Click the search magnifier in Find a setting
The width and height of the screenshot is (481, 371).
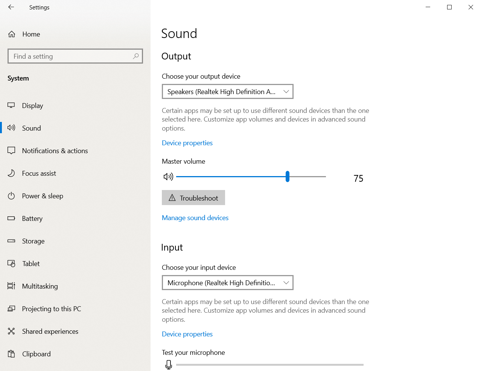pyautogui.click(x=135, y=56)
